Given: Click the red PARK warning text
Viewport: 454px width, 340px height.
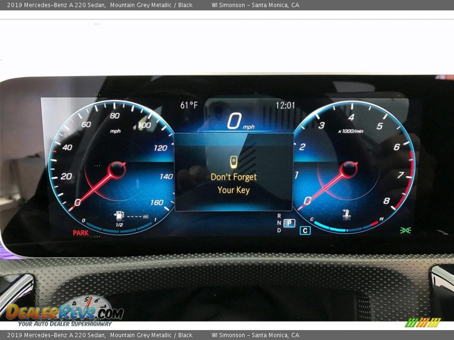Looking at the screenshot, I should pos(80,233).
